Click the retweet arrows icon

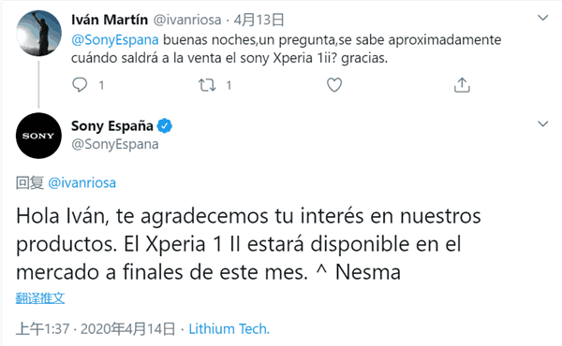point(207,85)
